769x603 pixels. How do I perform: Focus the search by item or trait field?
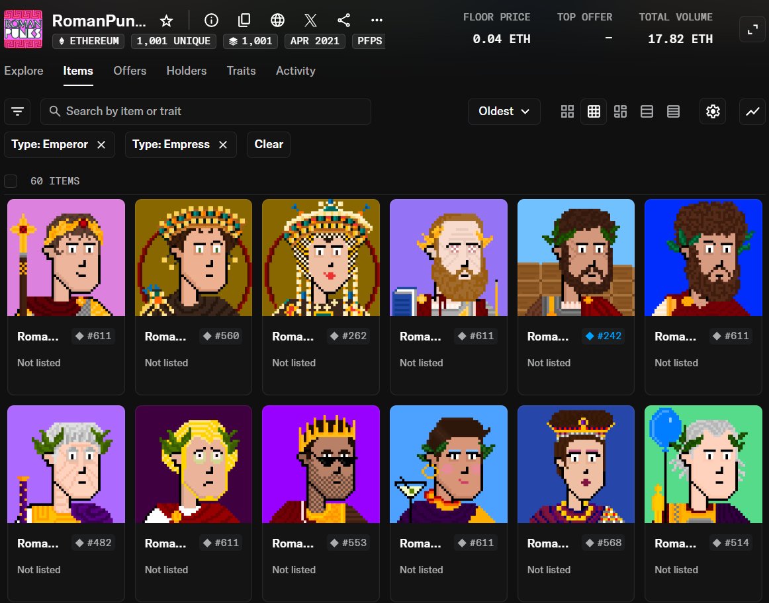pos(206,112)
